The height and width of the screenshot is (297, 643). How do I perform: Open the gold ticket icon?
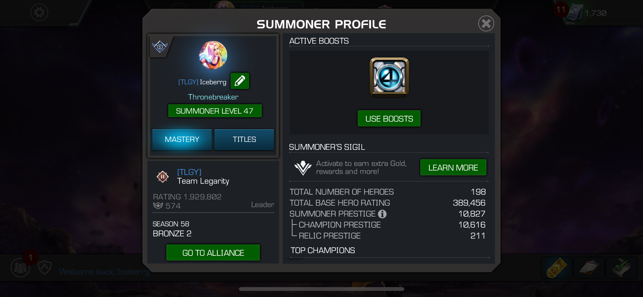coord(557,268)
